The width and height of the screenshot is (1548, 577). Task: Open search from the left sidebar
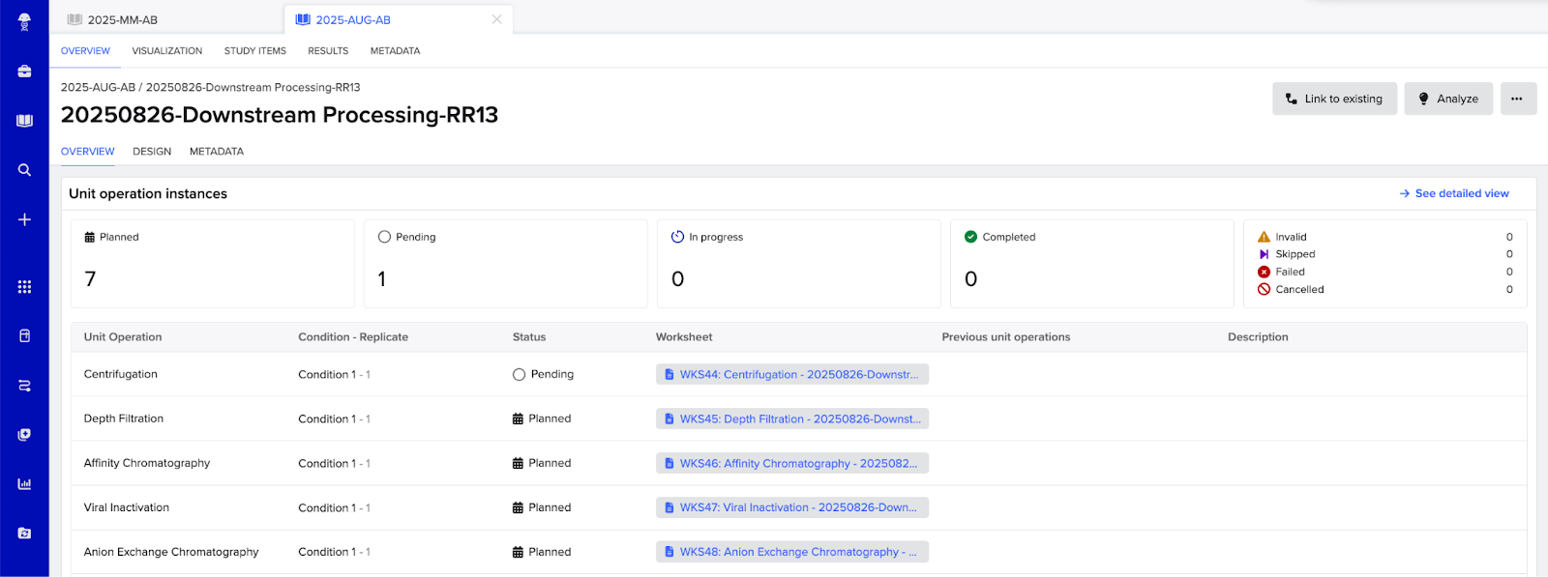coord(24,170)
